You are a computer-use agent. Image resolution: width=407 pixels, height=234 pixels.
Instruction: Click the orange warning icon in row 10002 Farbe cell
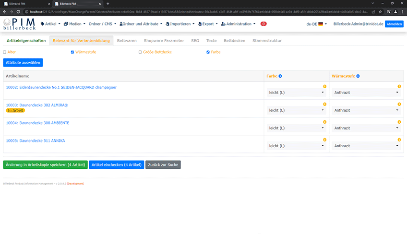pos(324,86)
